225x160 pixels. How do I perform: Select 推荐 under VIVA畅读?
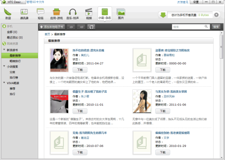tap(12, 89)
